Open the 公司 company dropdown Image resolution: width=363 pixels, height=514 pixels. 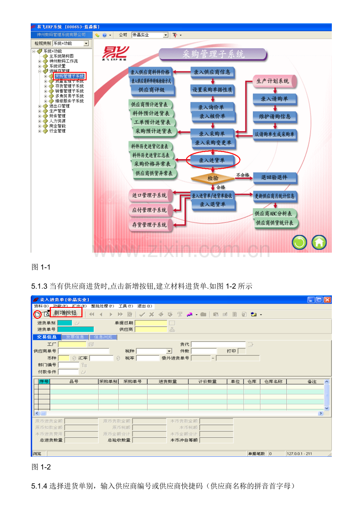pos(166,35)
